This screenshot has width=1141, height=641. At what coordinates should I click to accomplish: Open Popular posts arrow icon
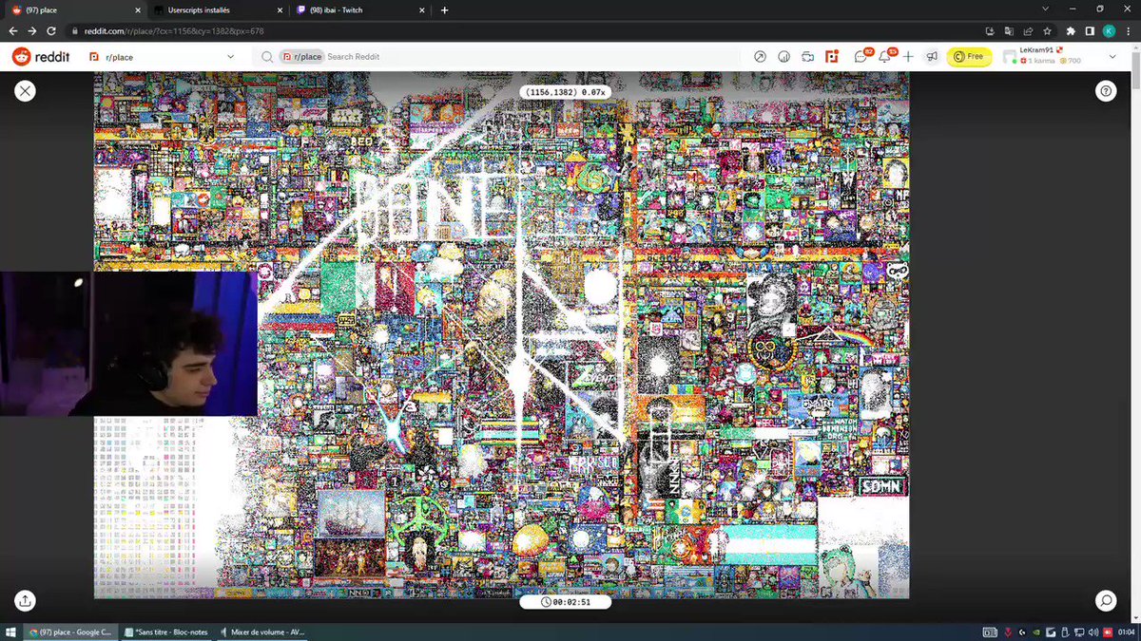pyautogui.click(x=760, y=57)
